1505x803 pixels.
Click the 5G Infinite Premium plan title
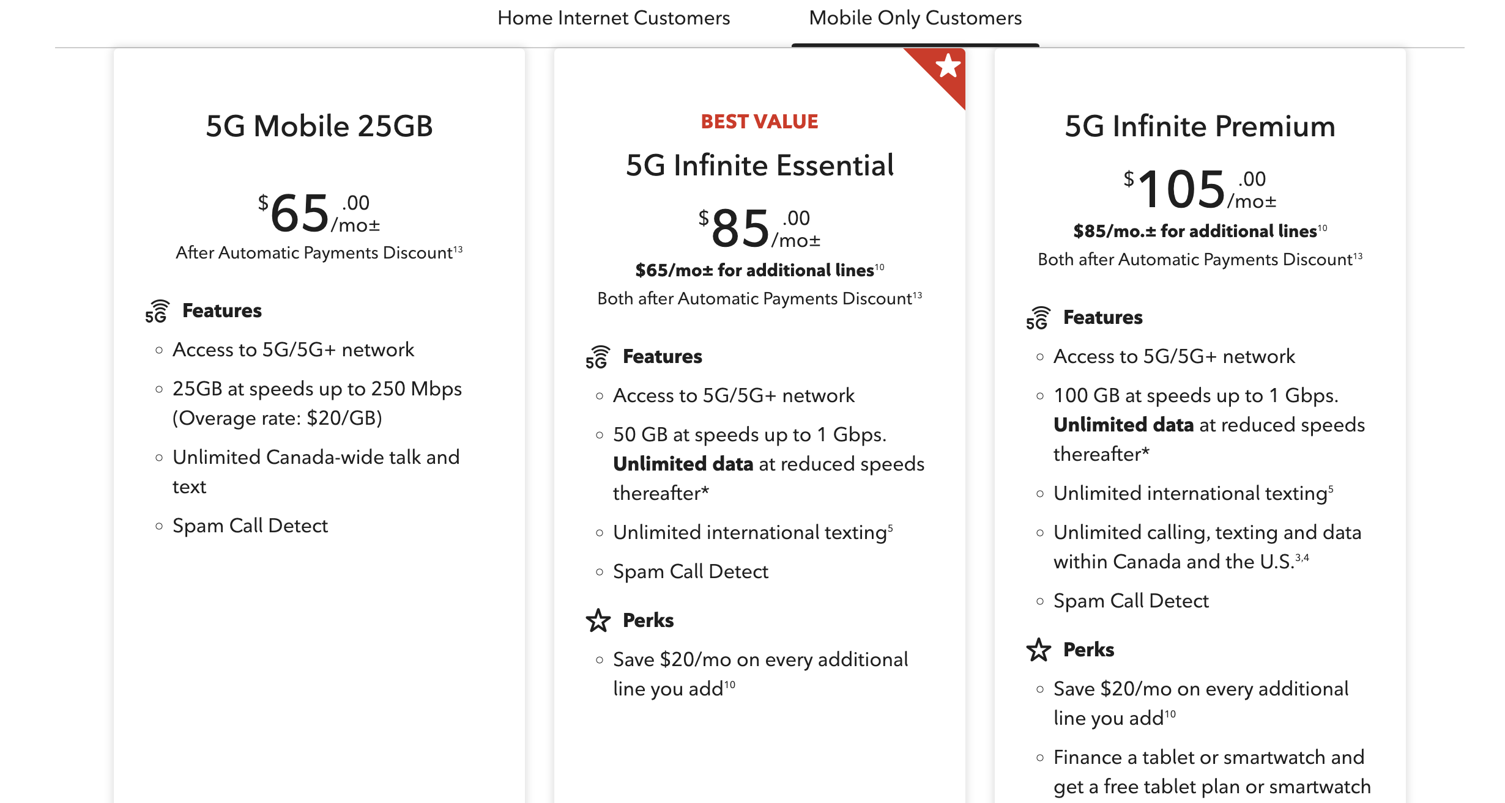[x=1200, y=127]
